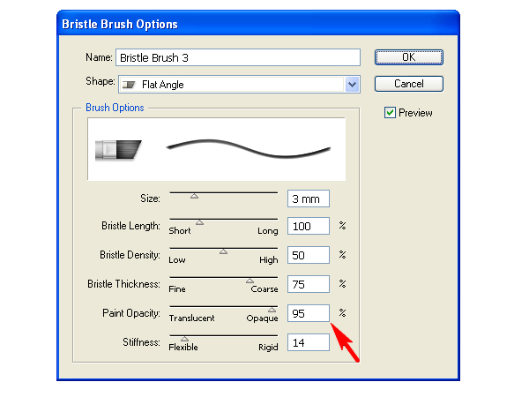Edit the Name field Bristle Brush 3

click(x=238, y=57)
